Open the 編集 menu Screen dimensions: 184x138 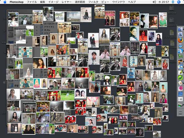click(x=43, y=2)
